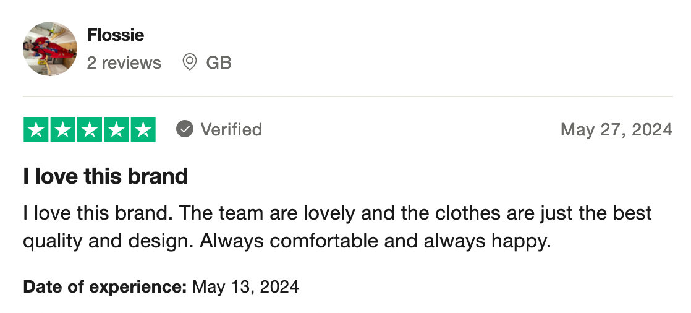Viewport: 691px width, 313px height.
Task: Open the reviewer name Flossie
Action: (x=116, y=35)
